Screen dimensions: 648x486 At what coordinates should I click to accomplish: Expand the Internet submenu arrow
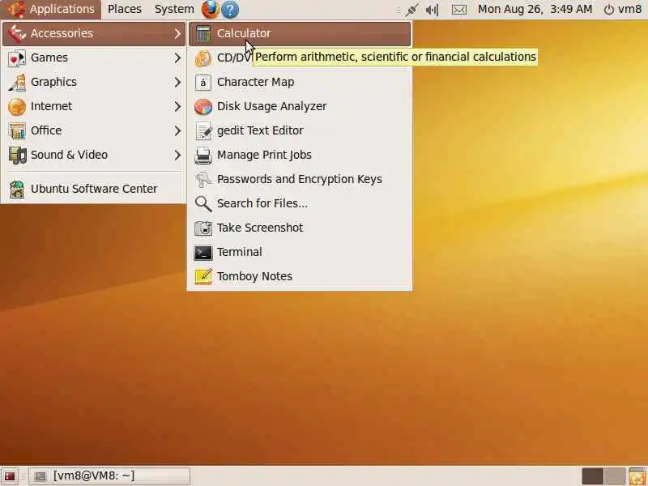(x=177, y=107)
